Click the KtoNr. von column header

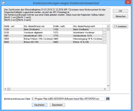pos(14,26)
